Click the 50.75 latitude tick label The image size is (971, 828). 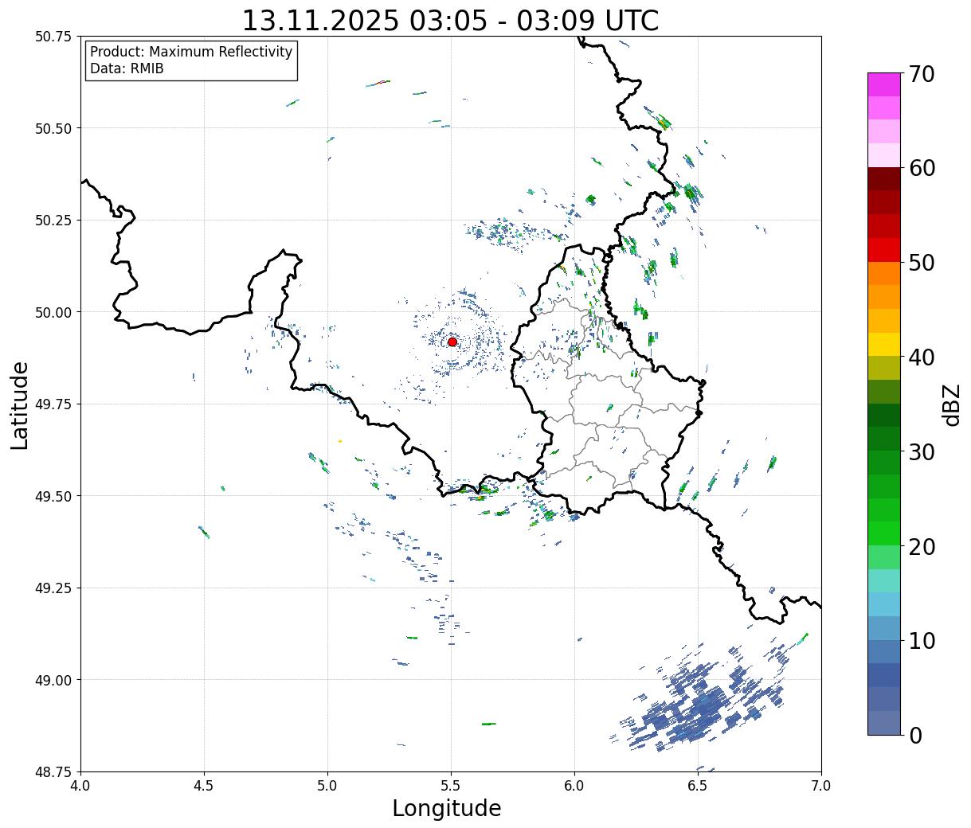pyautogui.click(x=53, y=37)
